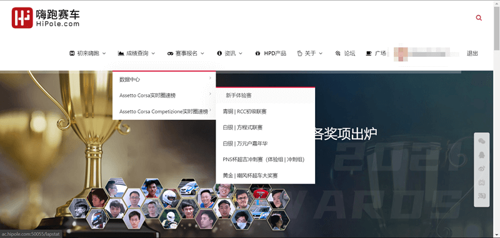Click the red search magnifier icon
Screen dimensions: 500x238
[479, 18]
